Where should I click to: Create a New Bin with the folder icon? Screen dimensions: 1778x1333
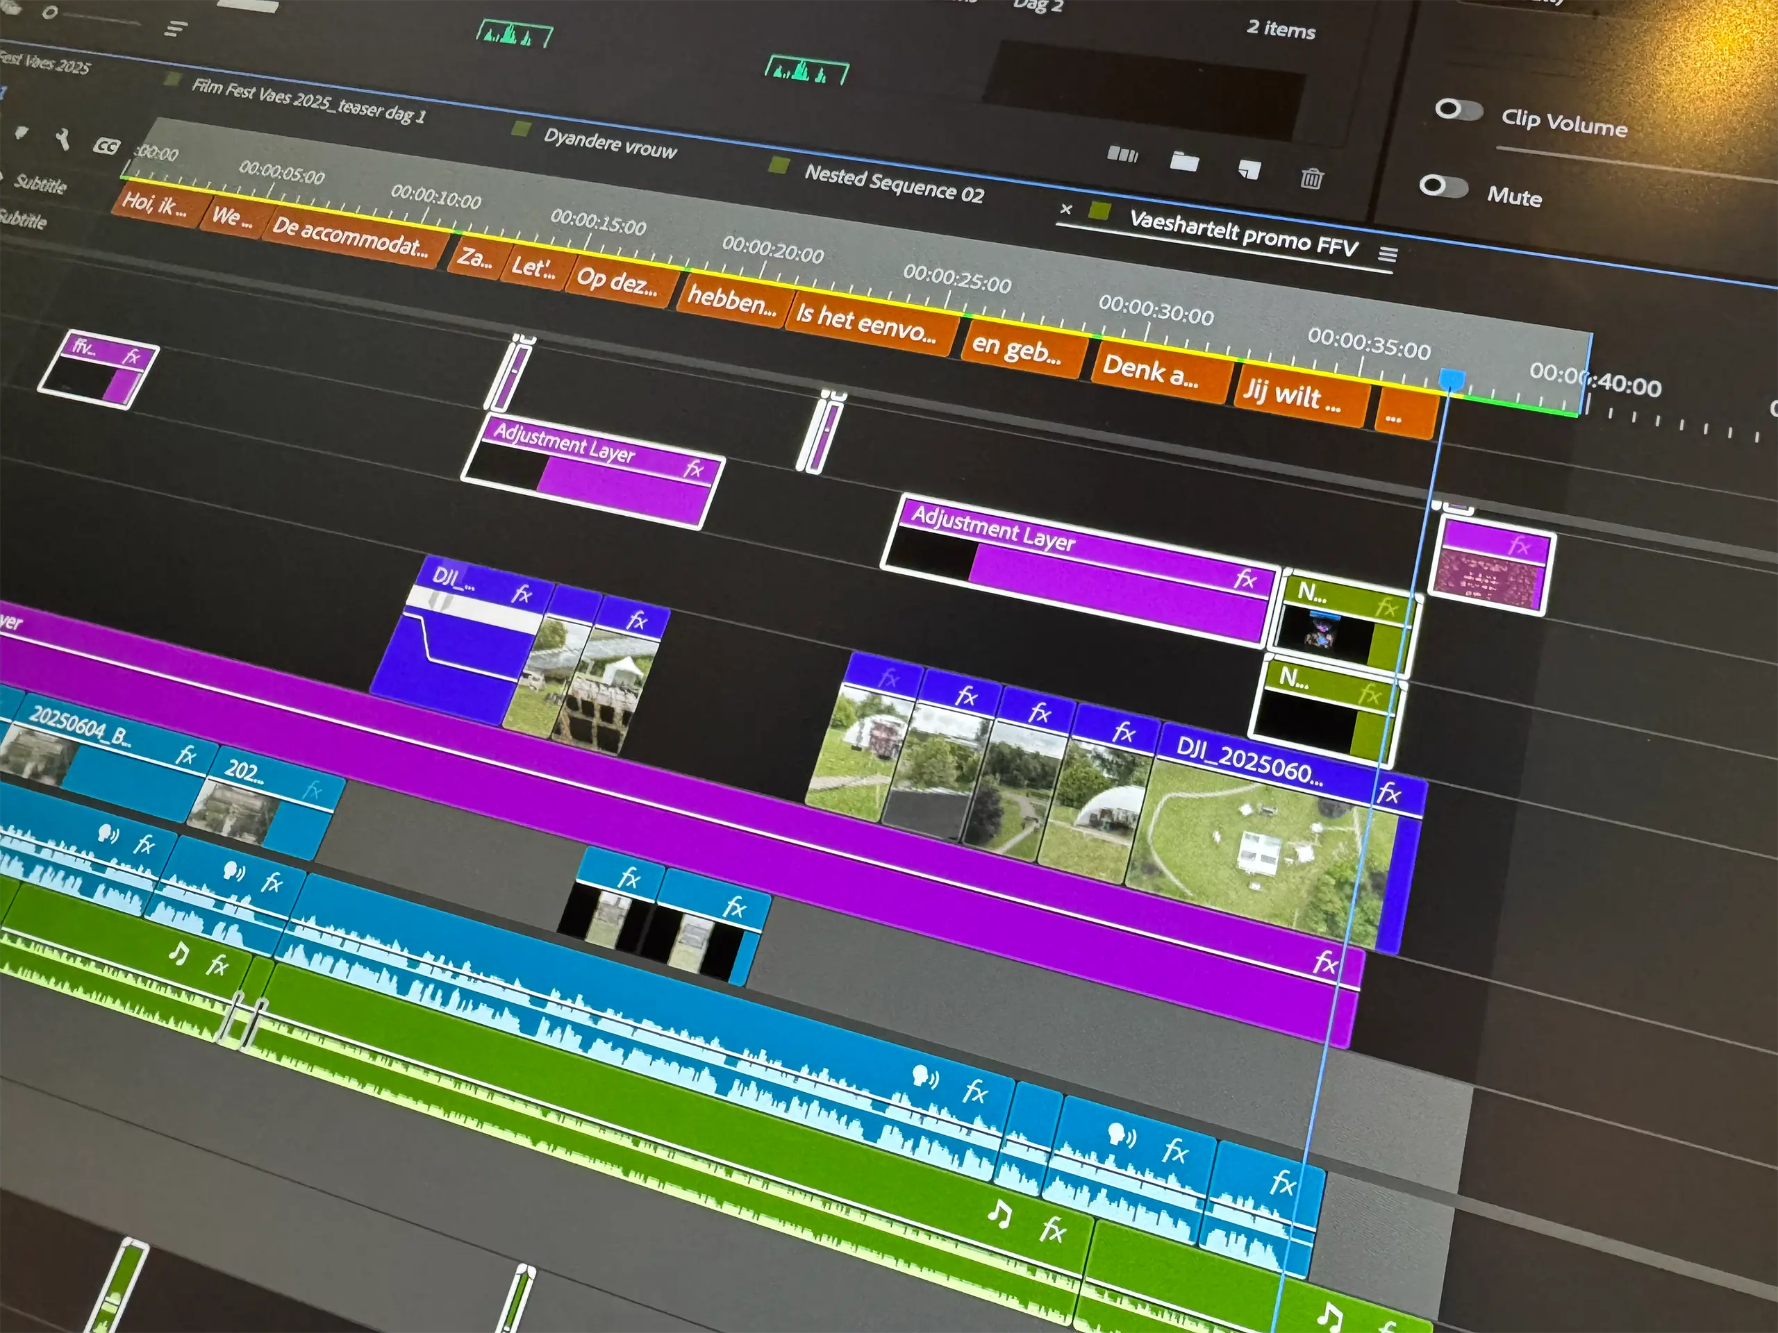coord(1184,162)
